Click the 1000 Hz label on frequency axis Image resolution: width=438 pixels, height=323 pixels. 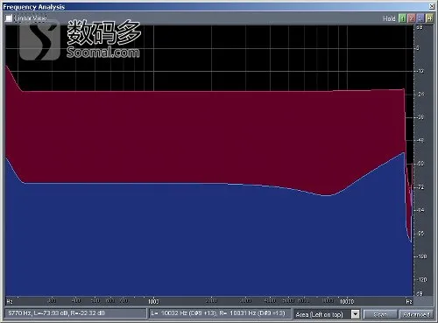pyautogui.click(x=153, y=301)
